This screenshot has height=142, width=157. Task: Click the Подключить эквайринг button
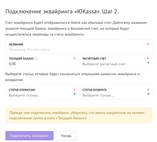point(29,136)
